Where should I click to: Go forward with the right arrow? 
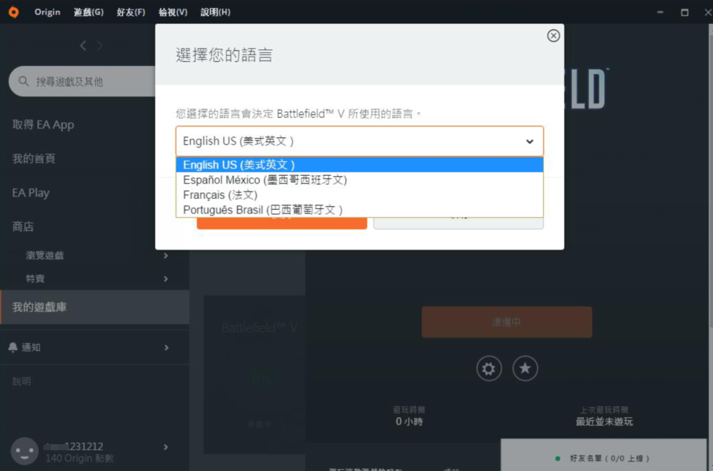pyautogui.click(x=99, y=46)
